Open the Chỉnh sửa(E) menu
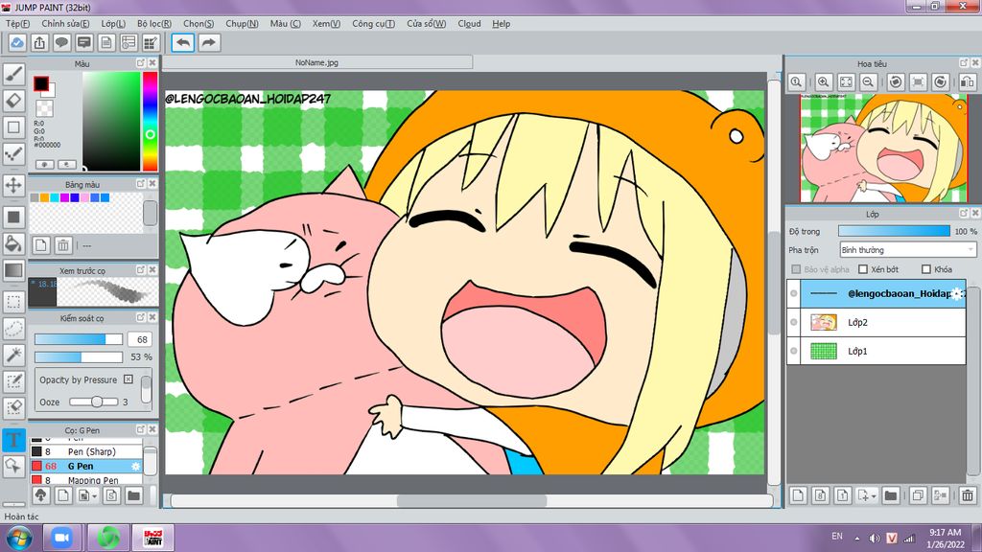The width and height of the screenshot is (982, 552). [66, 23]
